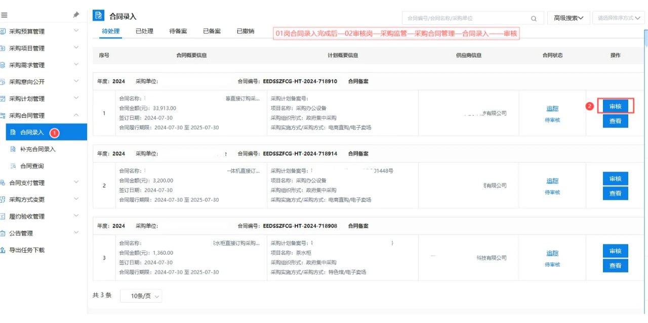Switch to the 已备案 tab
Image resolution: width=648 pixels, height=323 pixels.
pyautogui.click(x=212, y=31)
